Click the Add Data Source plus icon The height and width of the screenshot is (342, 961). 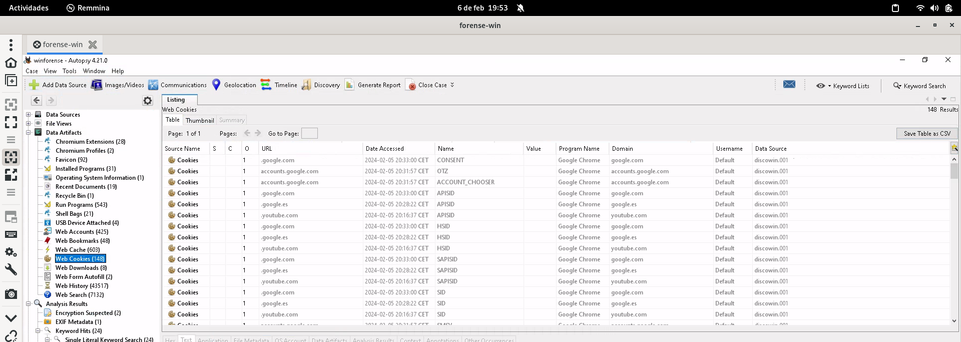pyautogui.click(x=34, y=85)
